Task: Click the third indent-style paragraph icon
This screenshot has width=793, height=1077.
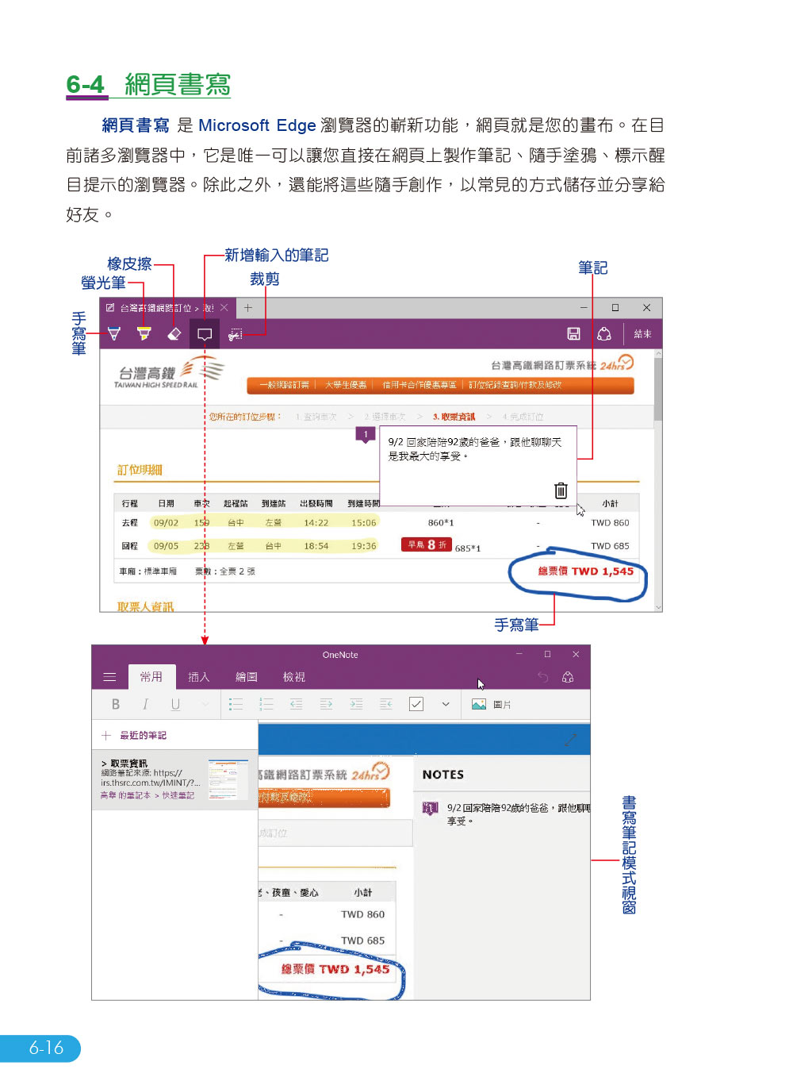Action: point(356,704)
